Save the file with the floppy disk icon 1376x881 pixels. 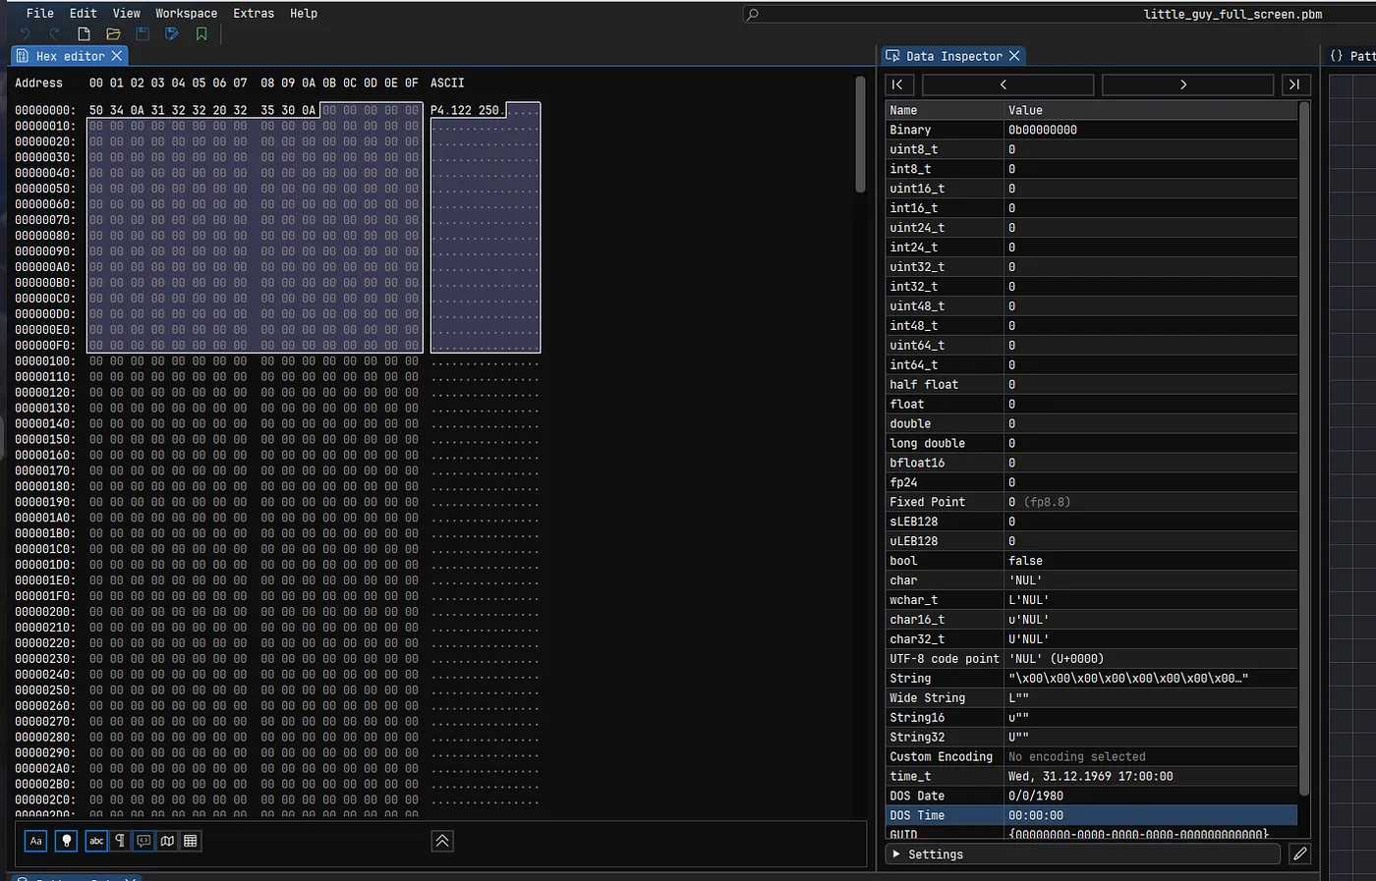pyautogui.click(x=143, y=34)
